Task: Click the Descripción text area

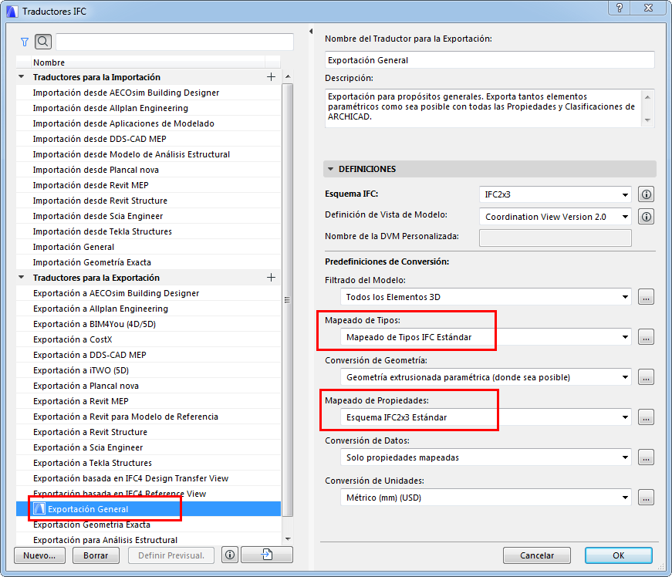Action: tap(485, 108)
